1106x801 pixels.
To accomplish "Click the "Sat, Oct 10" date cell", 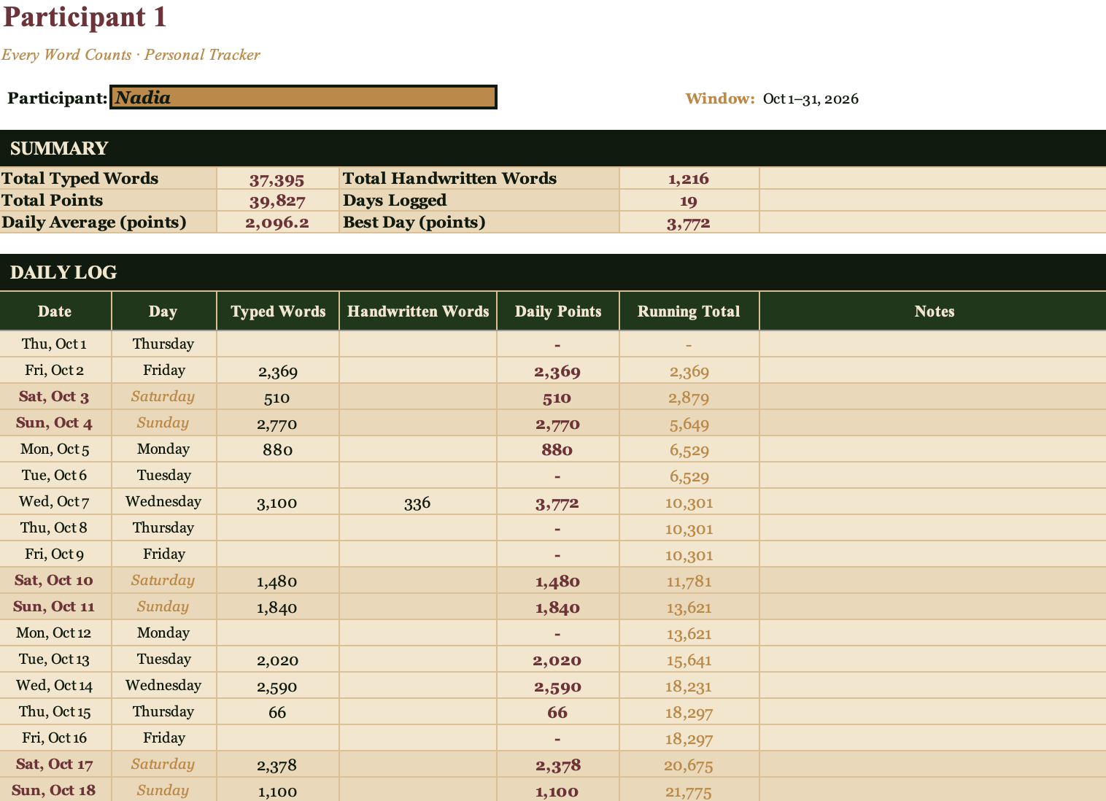I will coord(55,581).
